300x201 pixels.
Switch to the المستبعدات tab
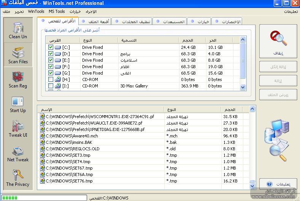click(170, 21)
